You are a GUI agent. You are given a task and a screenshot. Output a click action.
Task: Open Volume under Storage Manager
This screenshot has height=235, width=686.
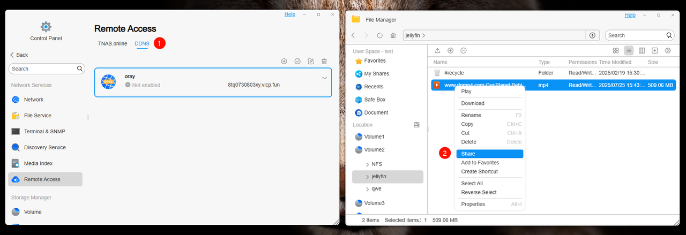pos(46,212)
